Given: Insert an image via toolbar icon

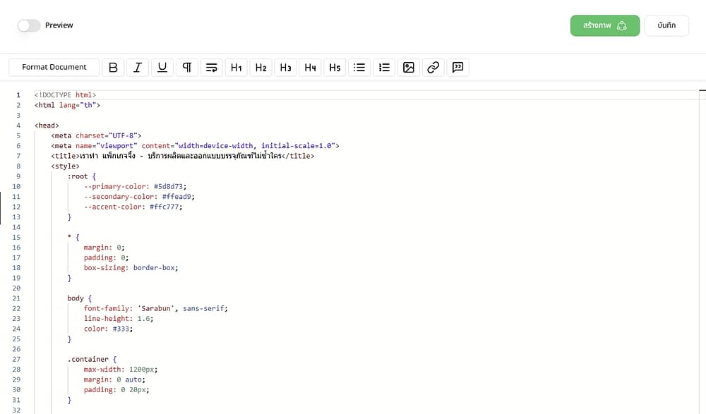Looking at the screenshot, I should pyautogui.click(x=409, y=67).
